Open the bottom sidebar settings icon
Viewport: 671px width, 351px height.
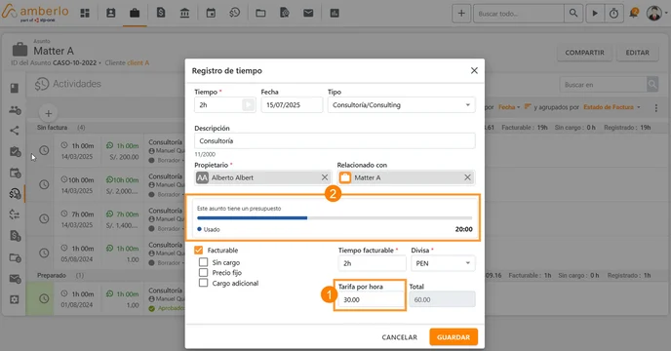(x=15, y=299)
